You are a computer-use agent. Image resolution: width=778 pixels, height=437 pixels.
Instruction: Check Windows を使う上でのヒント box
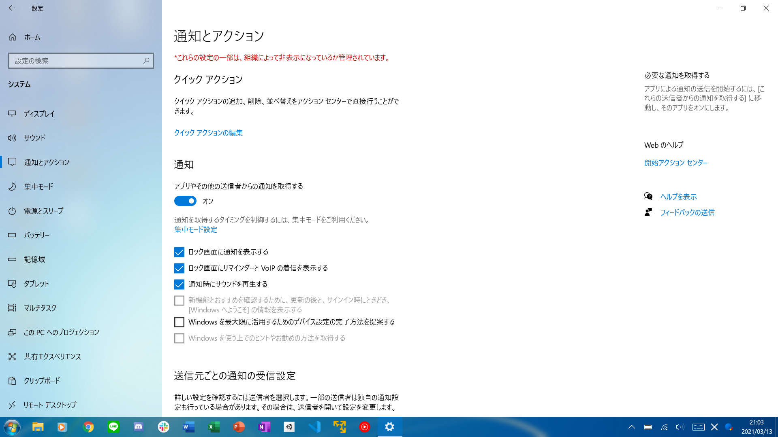tap(179, 338)
